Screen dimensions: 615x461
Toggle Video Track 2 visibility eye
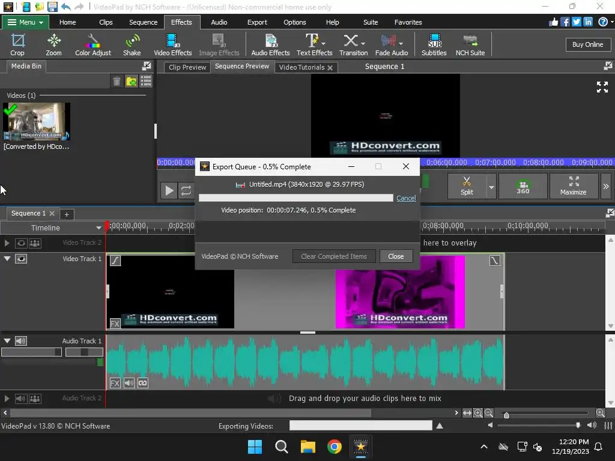click(x=21, y=243)
